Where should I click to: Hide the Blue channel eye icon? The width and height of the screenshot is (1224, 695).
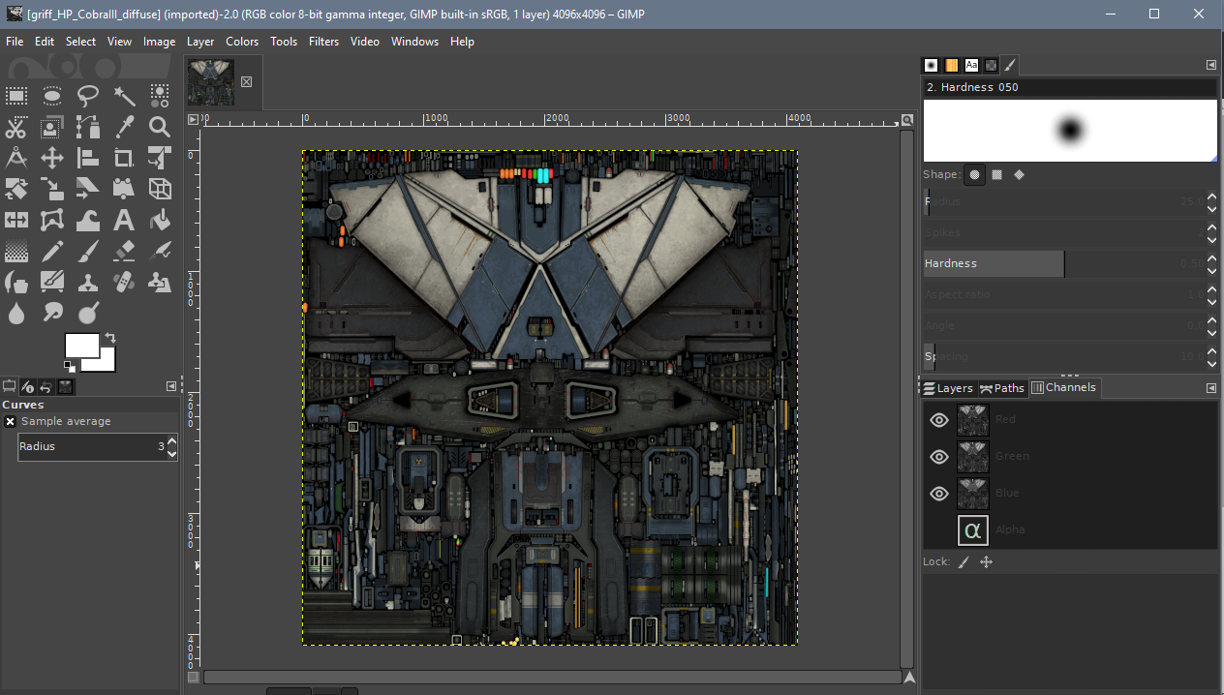point(938,493)
